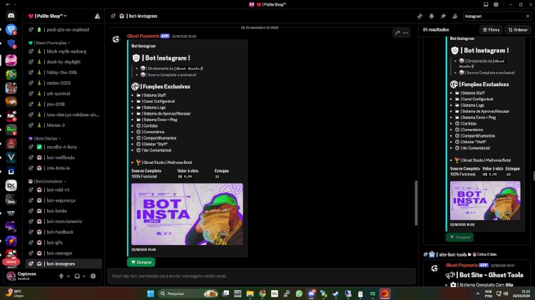This screenshot has height=300, width=535.
Task: Click the invite people icon beside server name
Action: point(97,16)
